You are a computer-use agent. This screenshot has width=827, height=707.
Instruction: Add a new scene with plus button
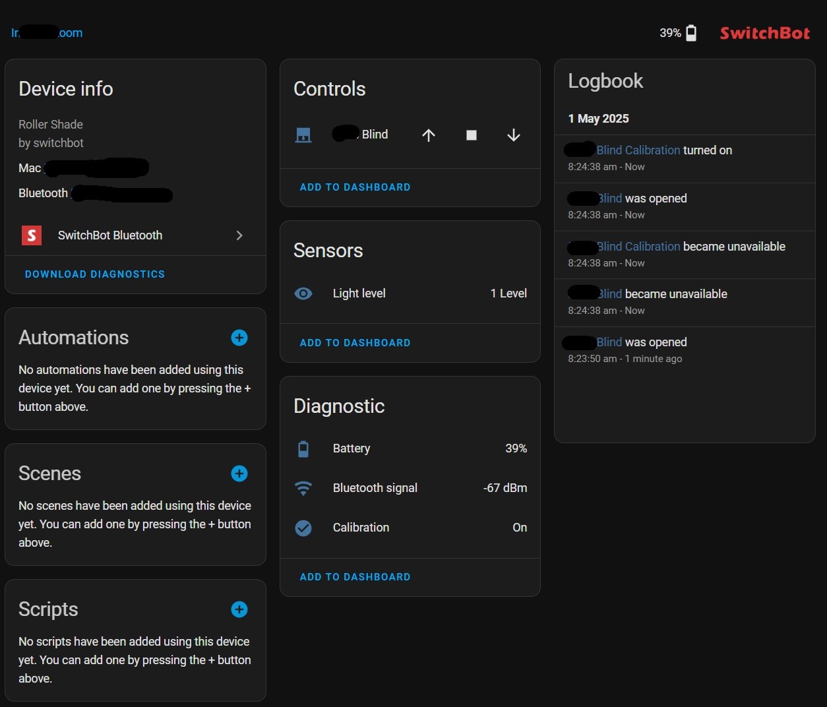pyautogui.click(x=239, y=474)
